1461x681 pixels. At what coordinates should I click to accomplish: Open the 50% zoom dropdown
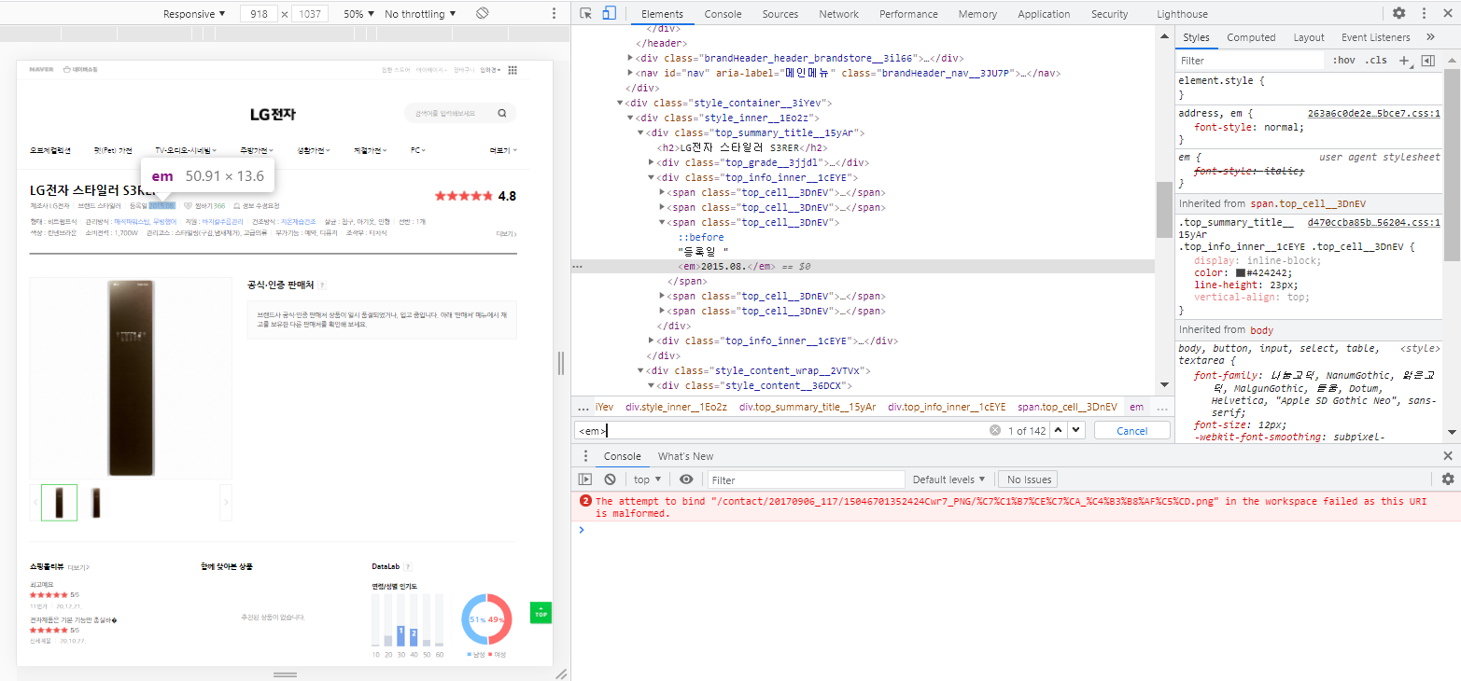click(358, 14)
